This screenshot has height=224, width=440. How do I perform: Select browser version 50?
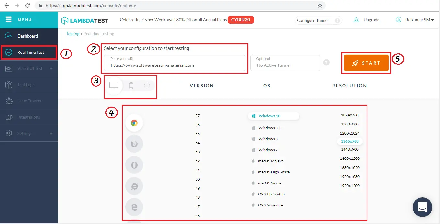click(x=198, y=179)
